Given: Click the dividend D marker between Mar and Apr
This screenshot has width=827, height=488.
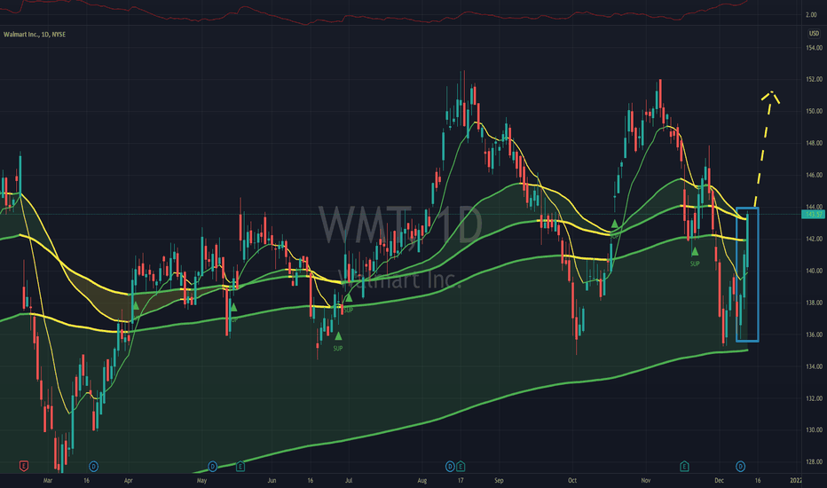Looking at the screenshot, I should 93,467.
